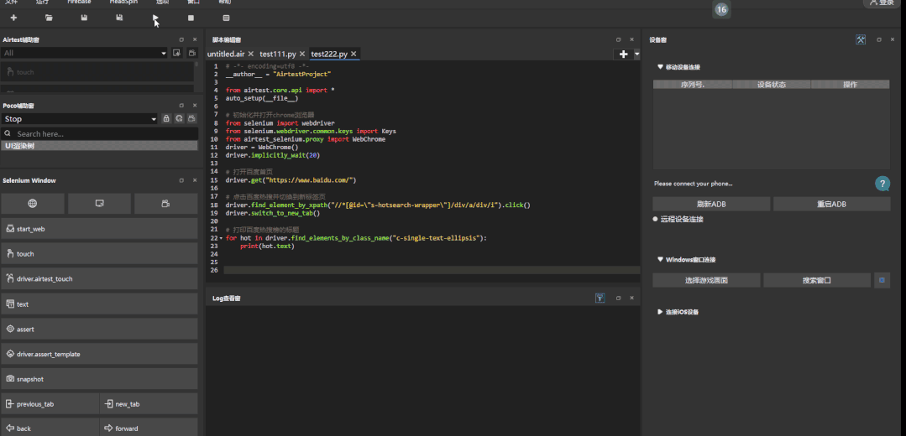This screenshot has width=906, height=436.
Task: Click the assert button
Action: (x=99, y=330)
